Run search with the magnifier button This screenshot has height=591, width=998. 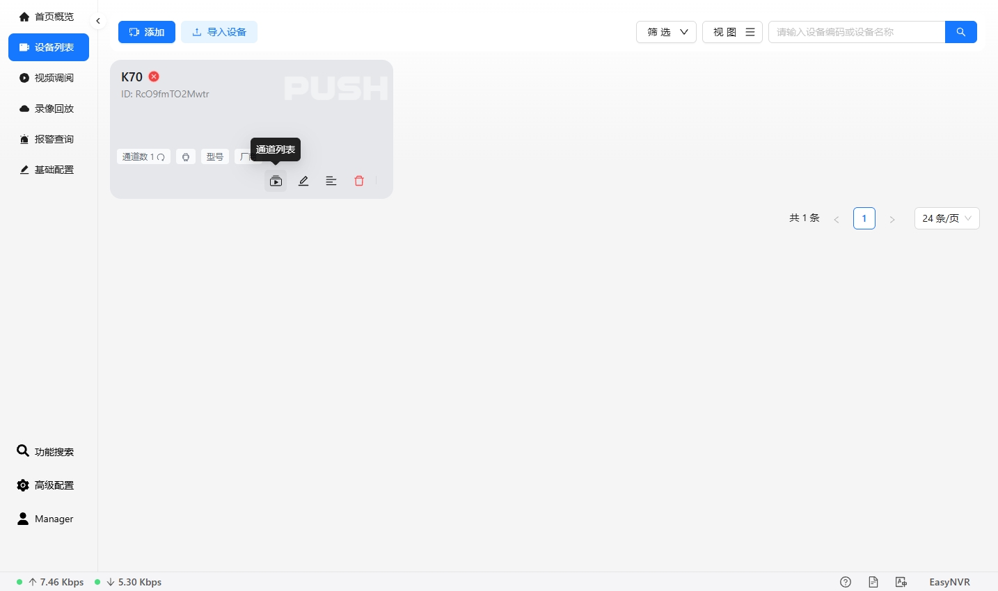961,32
